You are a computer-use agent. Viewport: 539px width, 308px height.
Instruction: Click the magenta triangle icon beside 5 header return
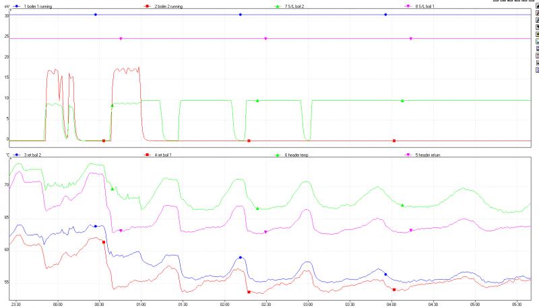tap(408, 155)
